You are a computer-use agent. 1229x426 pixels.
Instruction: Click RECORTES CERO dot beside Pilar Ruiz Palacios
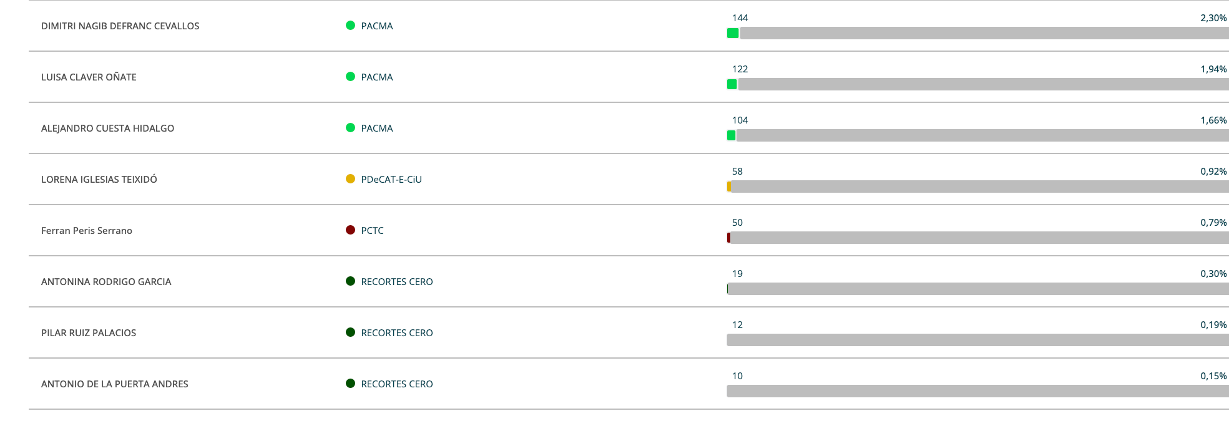[x=350, y=332]
